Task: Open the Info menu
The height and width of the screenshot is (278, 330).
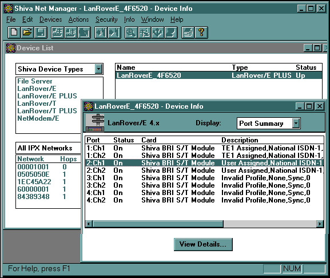Action: [129, 19]
